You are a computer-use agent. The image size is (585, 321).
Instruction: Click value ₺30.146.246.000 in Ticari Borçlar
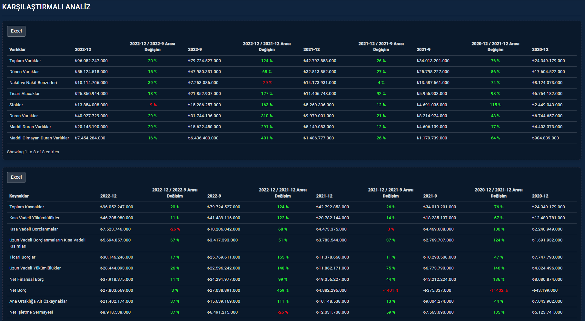tap(116, 257)
